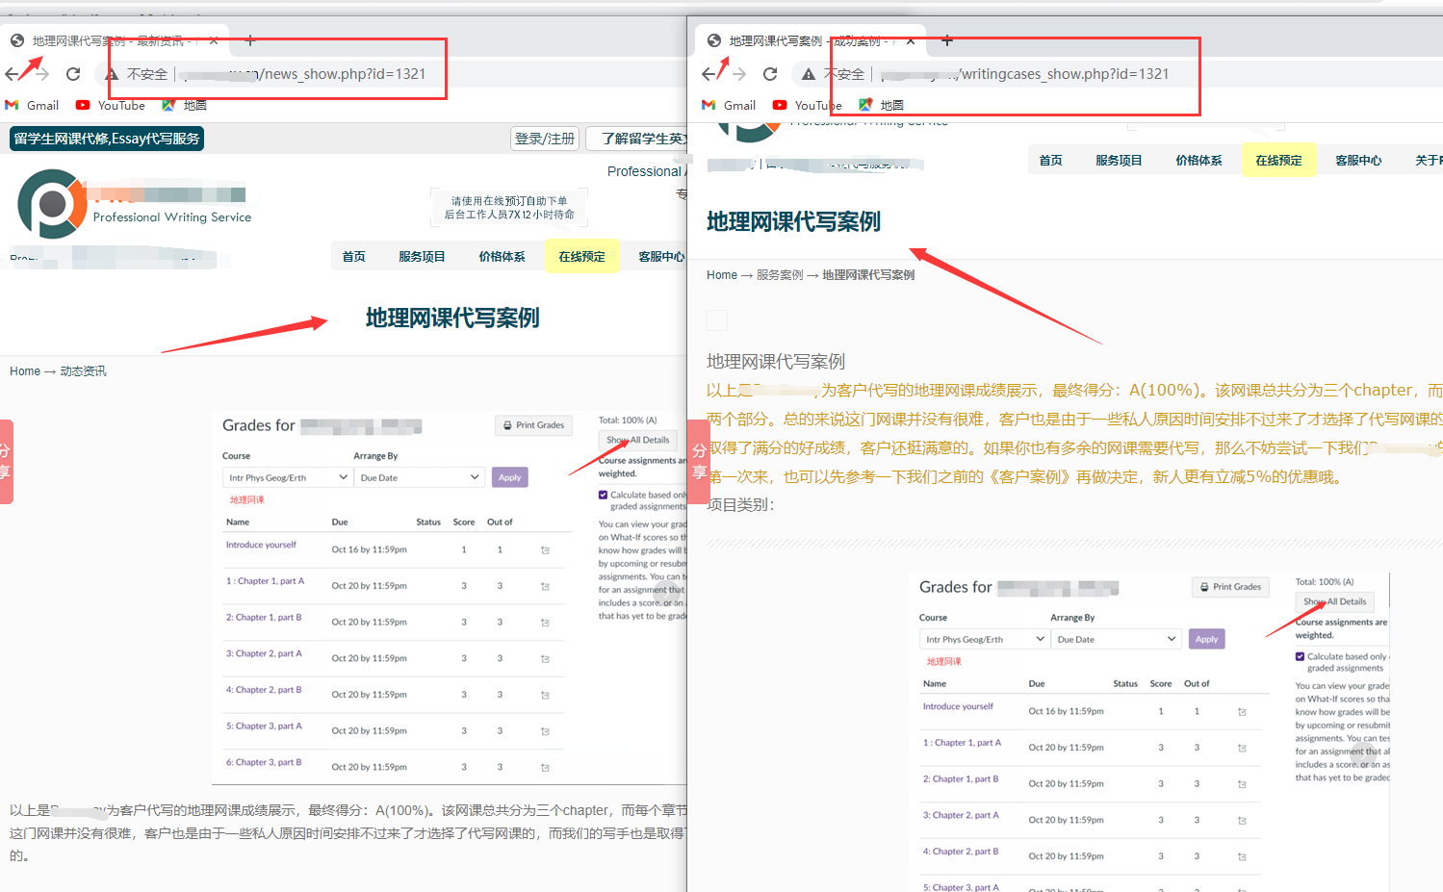Open YouTube bookmark in left window
Image resolution: width=1443 pixels, height=892 pixels.
coord(111,106)
